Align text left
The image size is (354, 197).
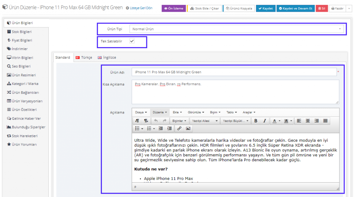[x=299, y=121]
